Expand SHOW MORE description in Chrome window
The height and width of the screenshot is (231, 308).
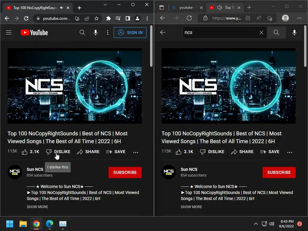(37, 207)
